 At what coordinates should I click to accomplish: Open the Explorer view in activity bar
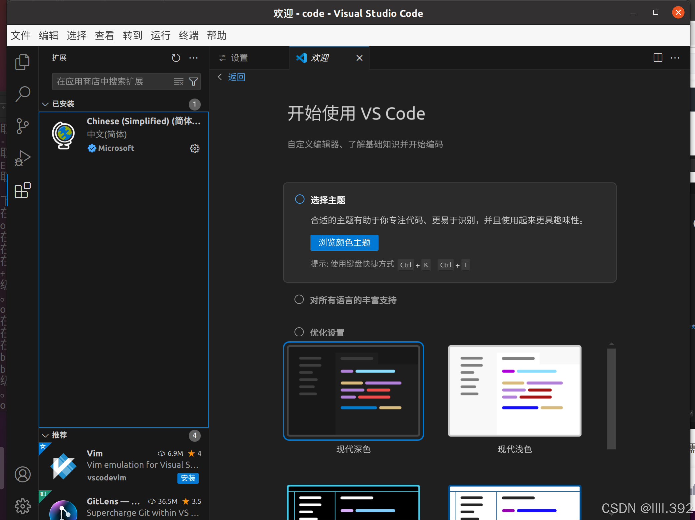[22, 62]
